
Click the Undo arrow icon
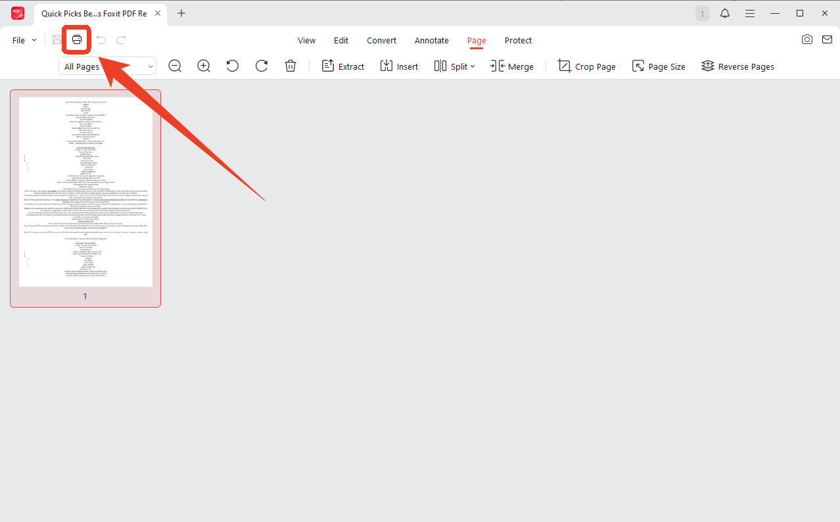pos(101,40)
